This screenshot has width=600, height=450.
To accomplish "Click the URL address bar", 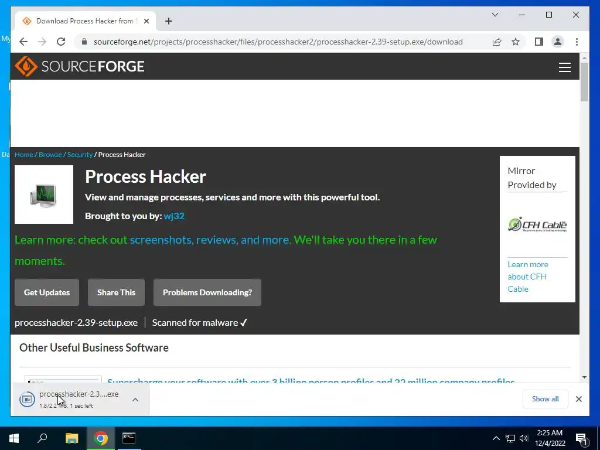I will tap(278, 42).
